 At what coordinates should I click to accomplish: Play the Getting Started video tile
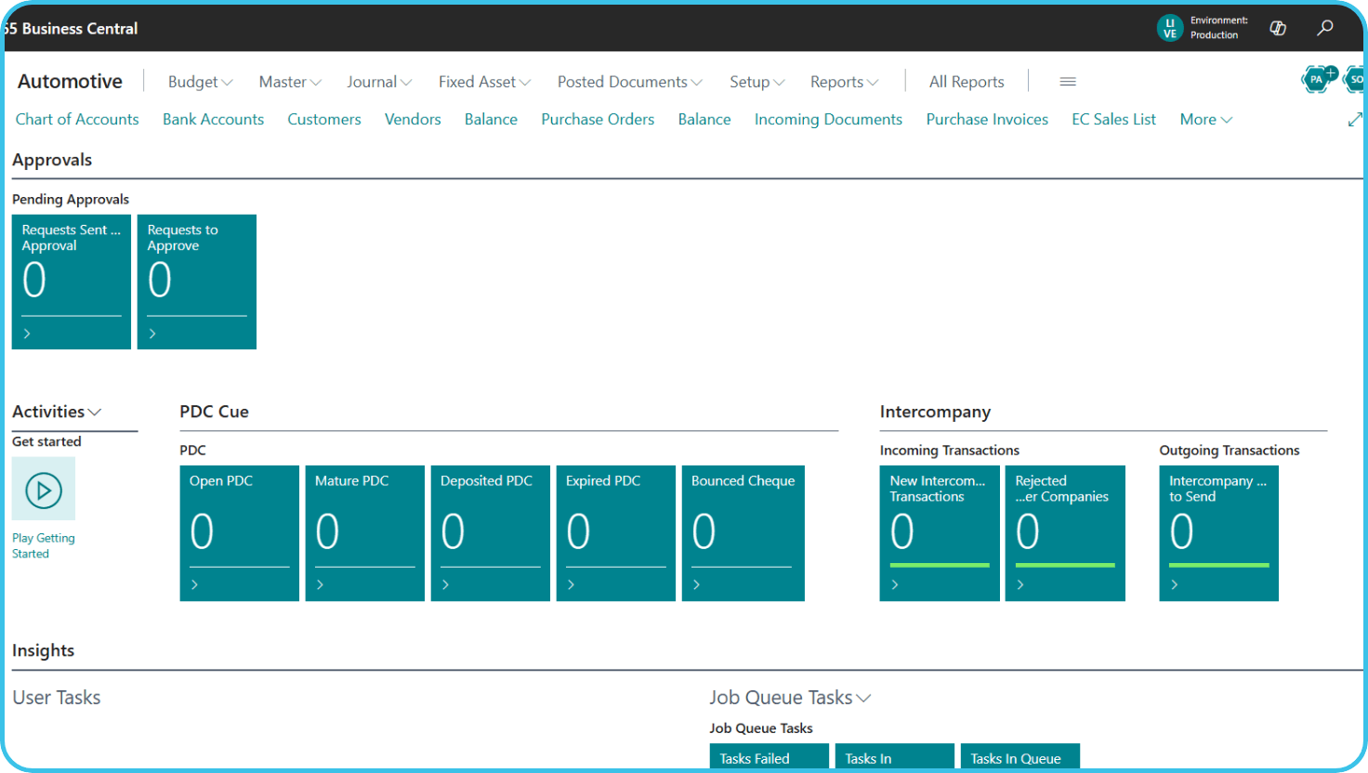[x=44, y=490]
